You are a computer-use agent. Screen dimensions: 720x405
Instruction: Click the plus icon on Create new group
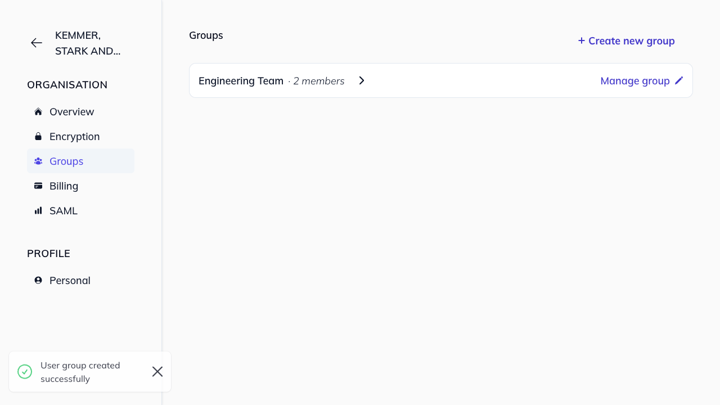coord(580,40)
